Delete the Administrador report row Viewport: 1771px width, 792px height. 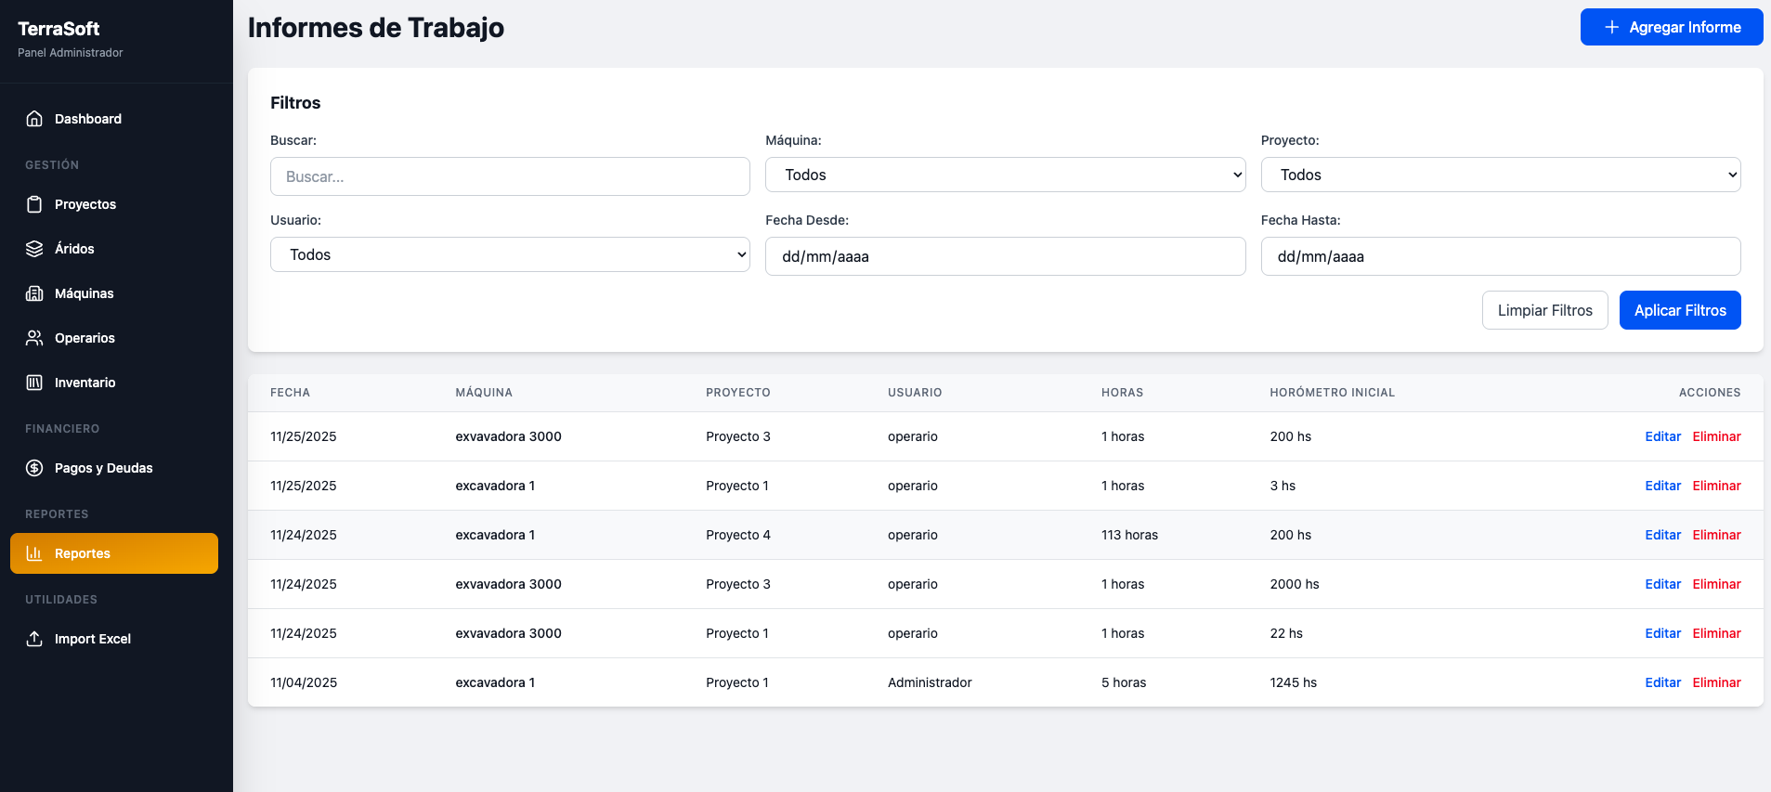click(1716, 682)
